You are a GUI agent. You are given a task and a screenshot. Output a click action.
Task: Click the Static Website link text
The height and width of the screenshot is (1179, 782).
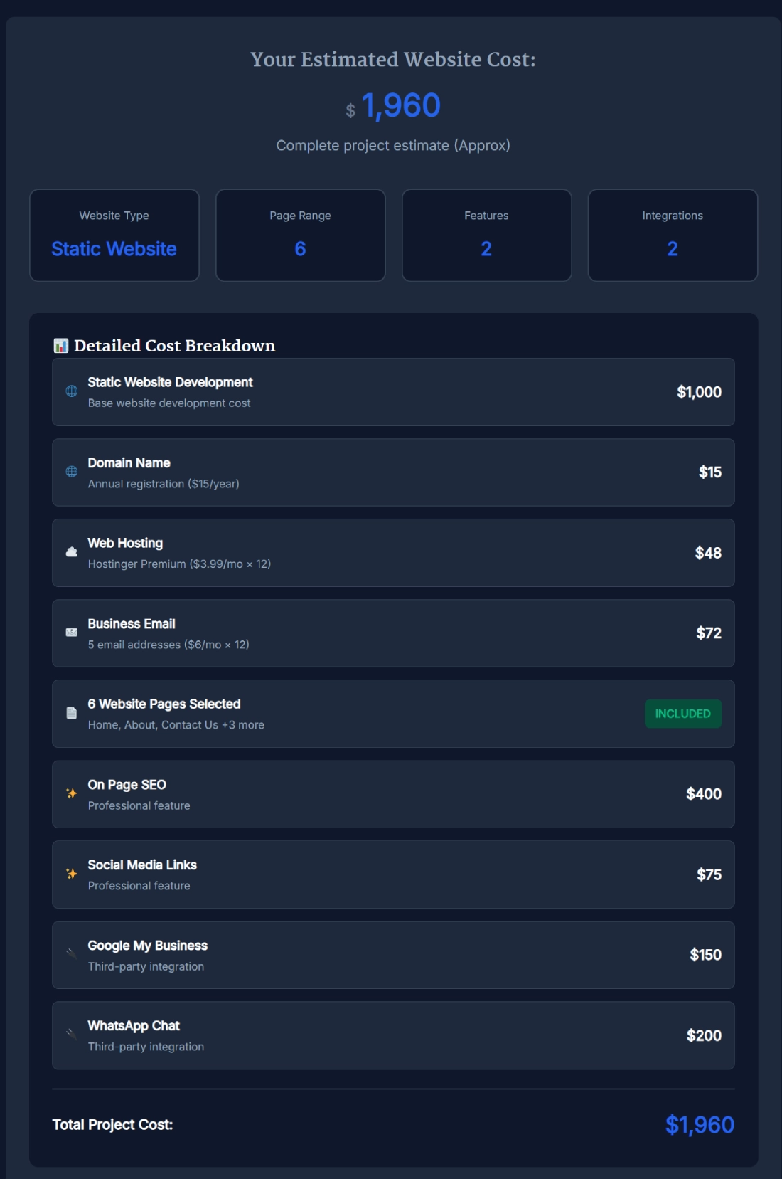114,249
